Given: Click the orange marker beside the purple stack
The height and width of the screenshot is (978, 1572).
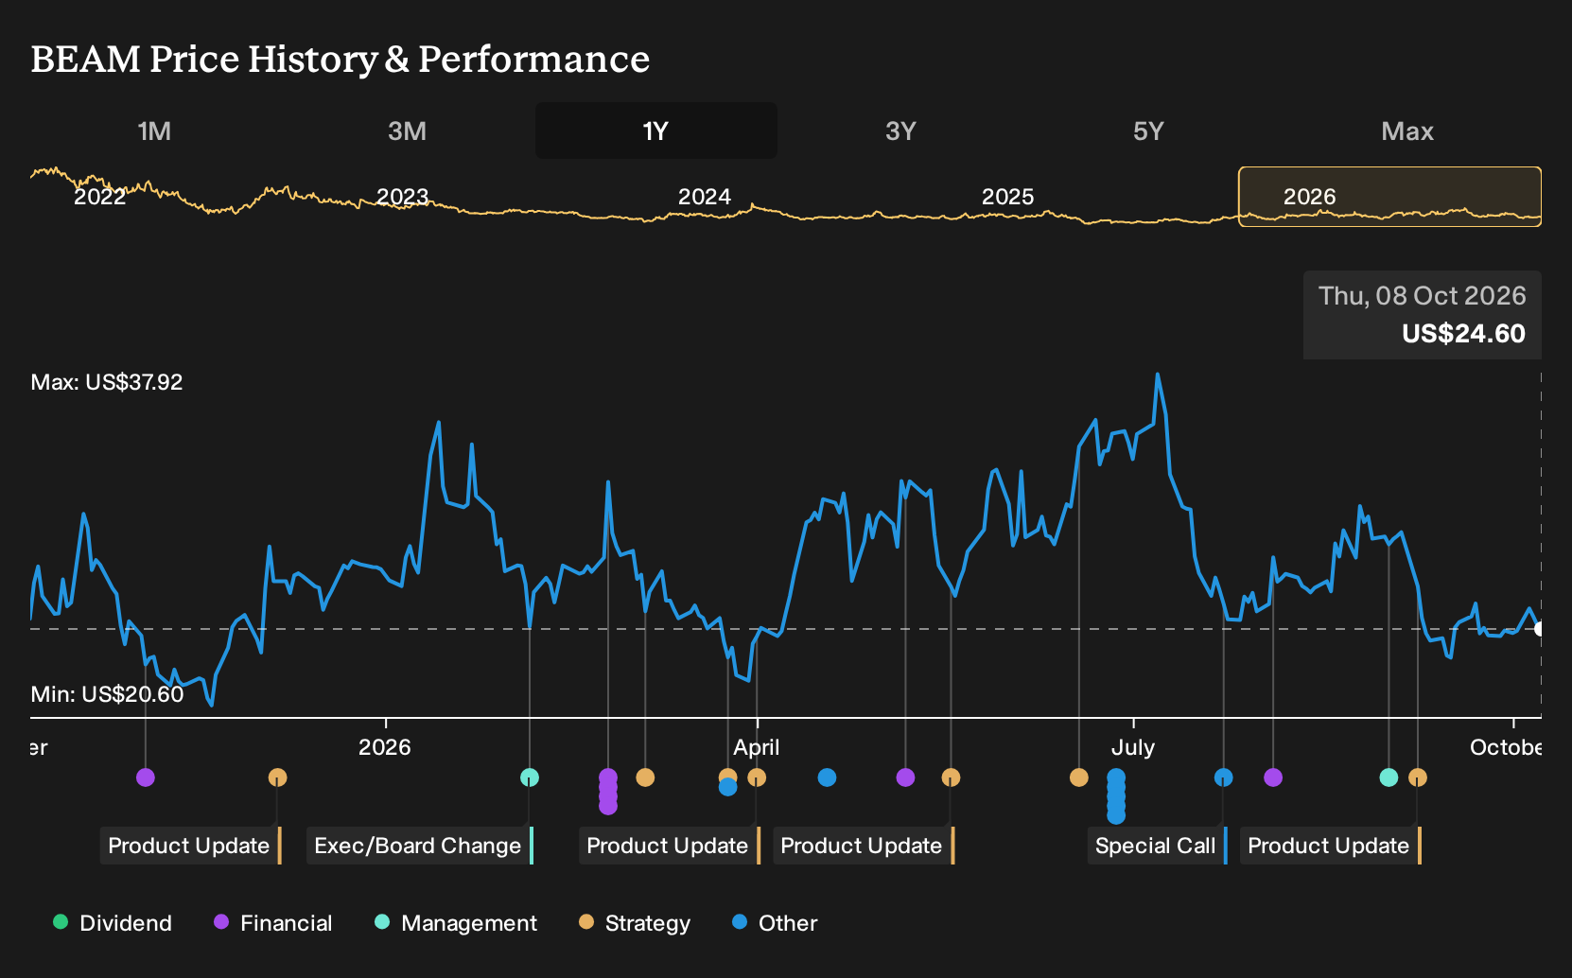Looking at the screenshot, I should click(645, 777).
